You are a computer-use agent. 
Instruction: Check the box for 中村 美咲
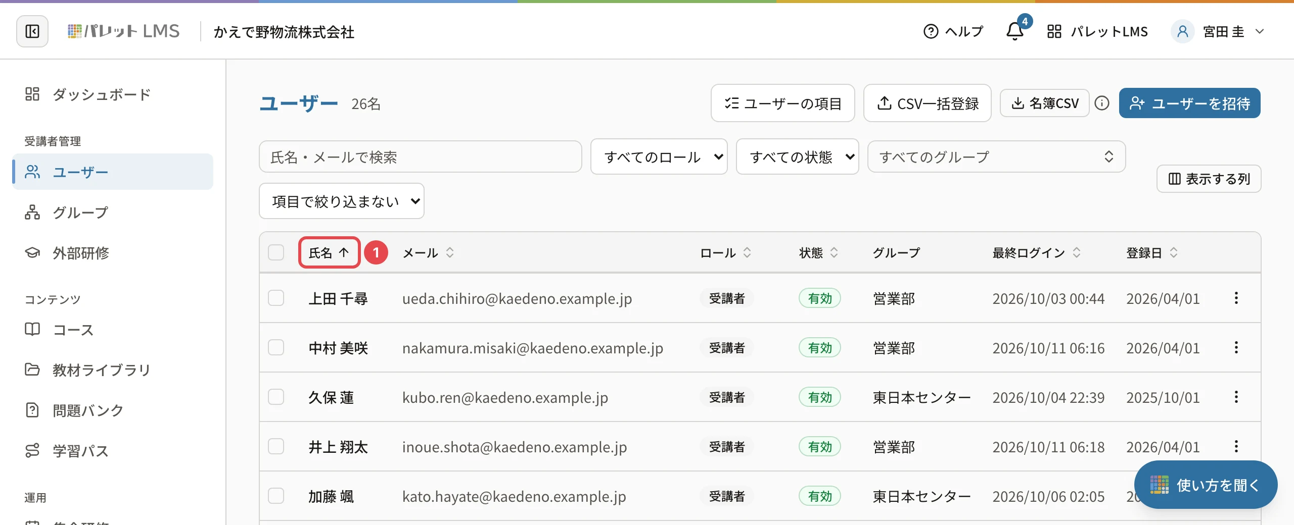(276, 347)
